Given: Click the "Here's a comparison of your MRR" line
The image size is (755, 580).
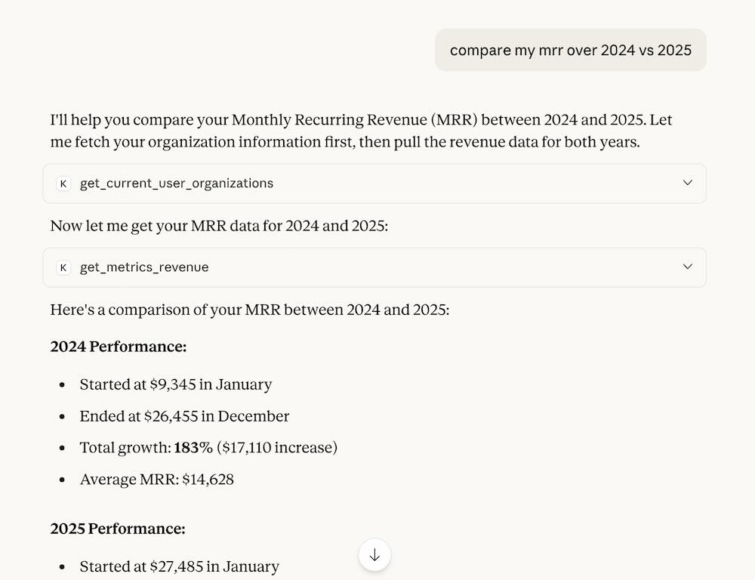Looking at the screenshot, I should (249, 310).
